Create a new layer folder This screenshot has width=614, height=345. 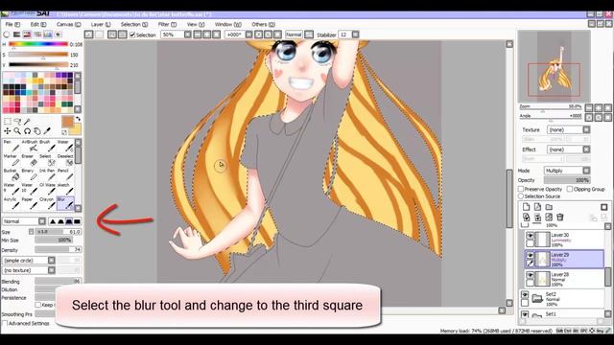(x=549, y=207)
